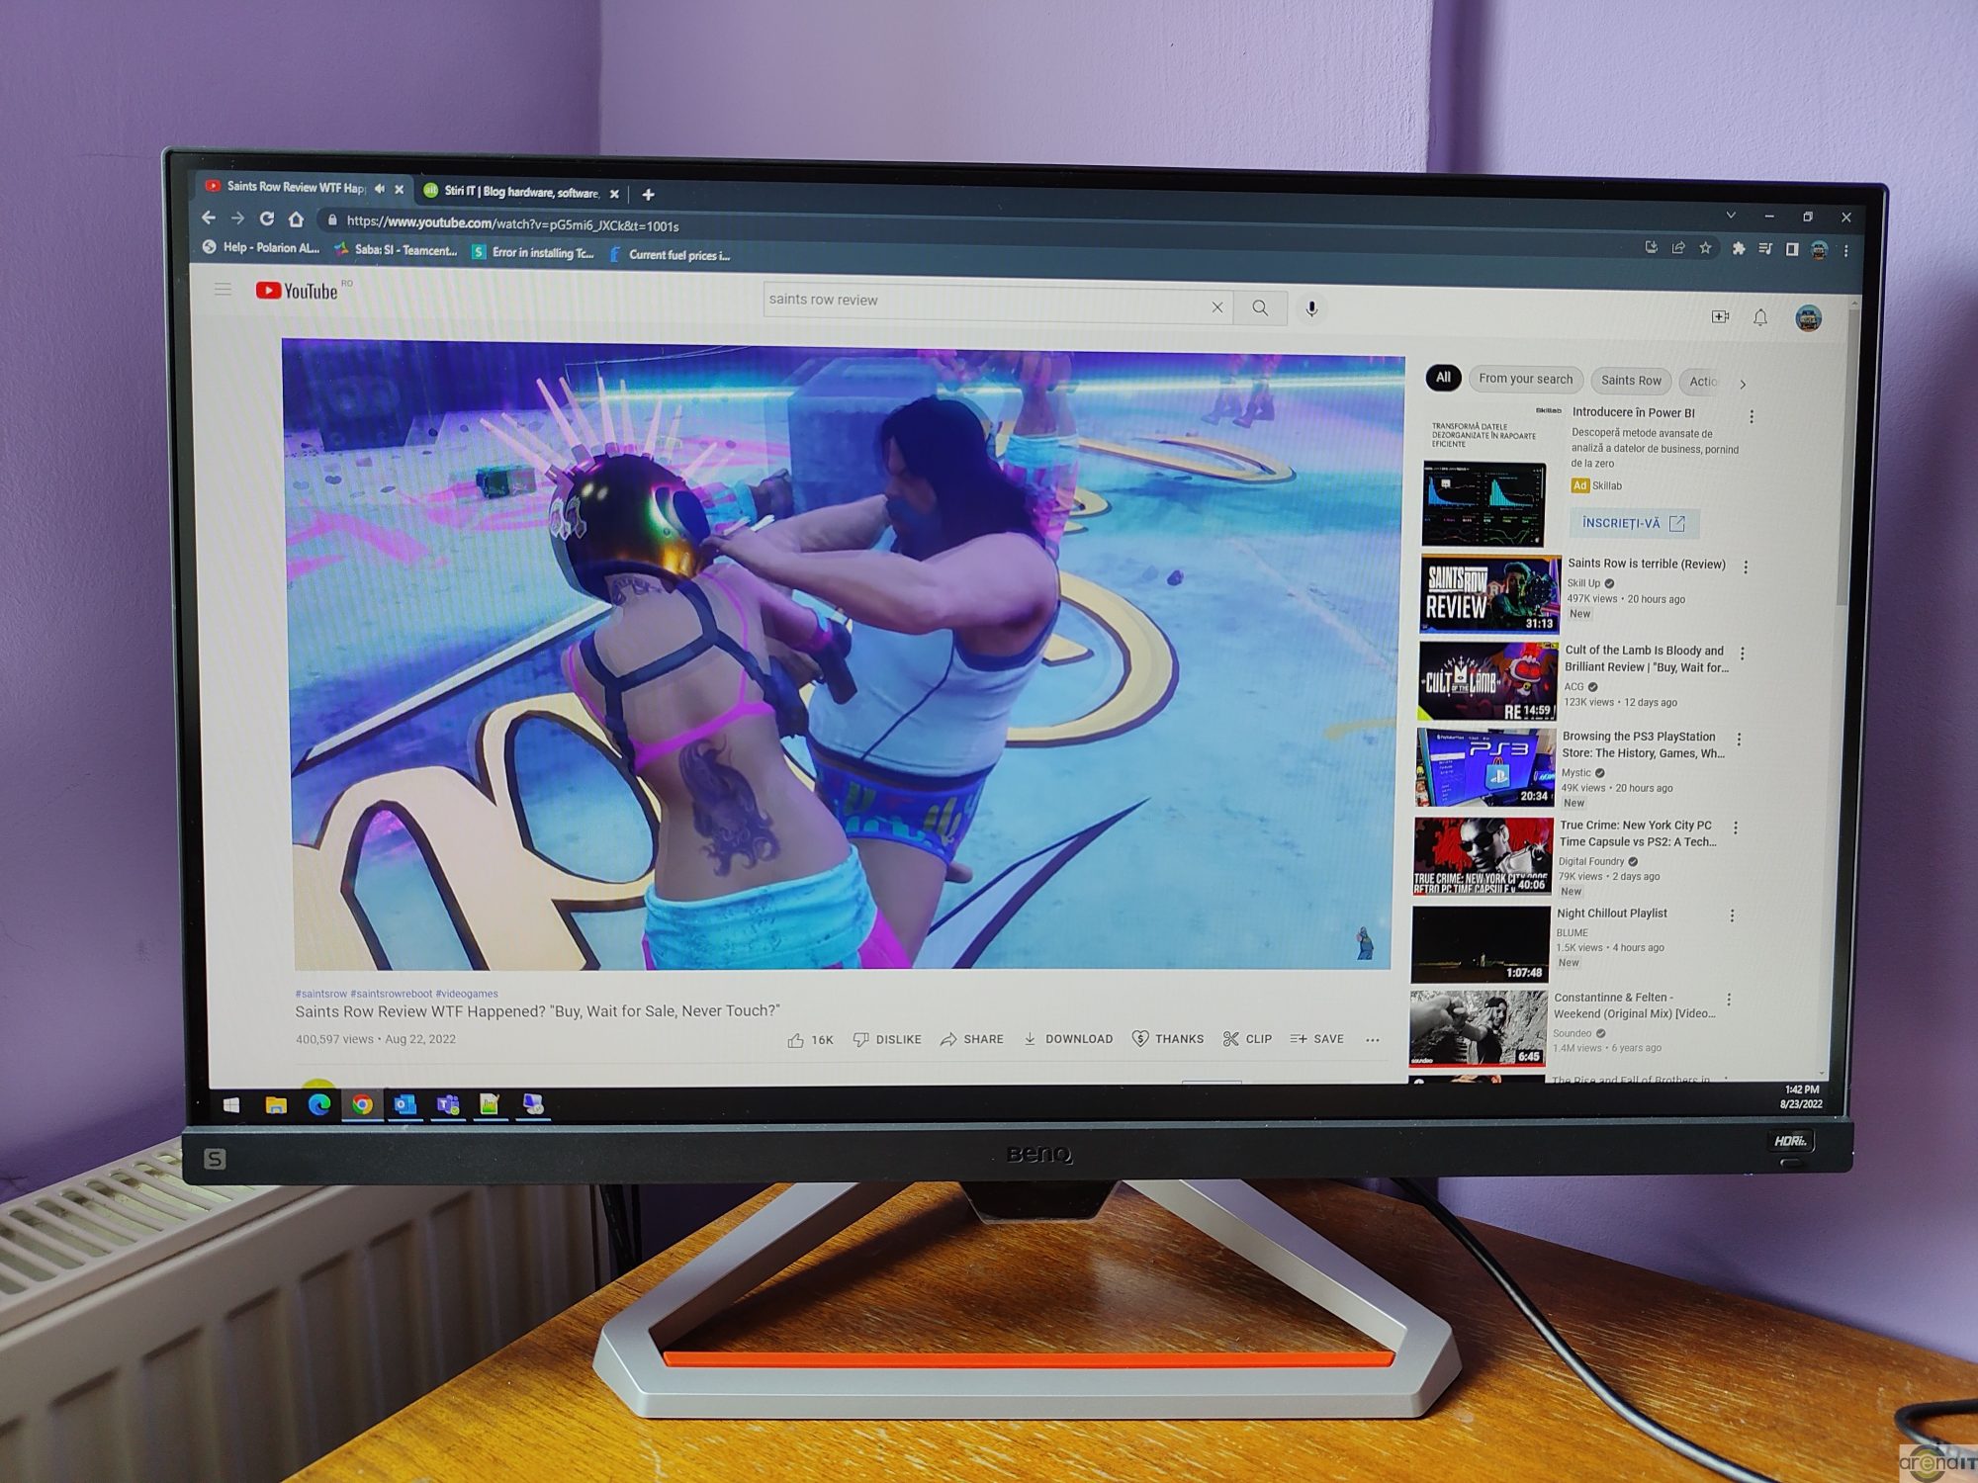The height and width of the screenshot is (1483, 1978).
Task: Click the YouTube hamburger guide menu icon
Action: [223, 289]
